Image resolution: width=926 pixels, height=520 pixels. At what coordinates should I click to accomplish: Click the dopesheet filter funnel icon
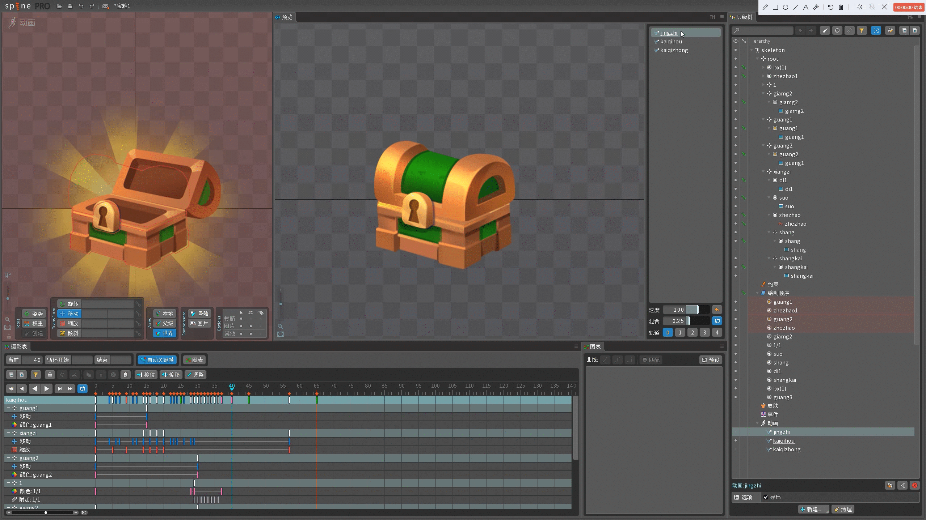[x=35, y=375]
